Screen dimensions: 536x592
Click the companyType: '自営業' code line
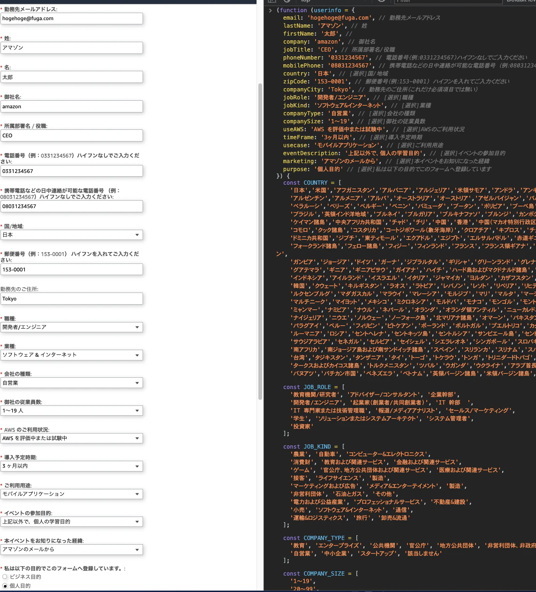pos(349,113)
